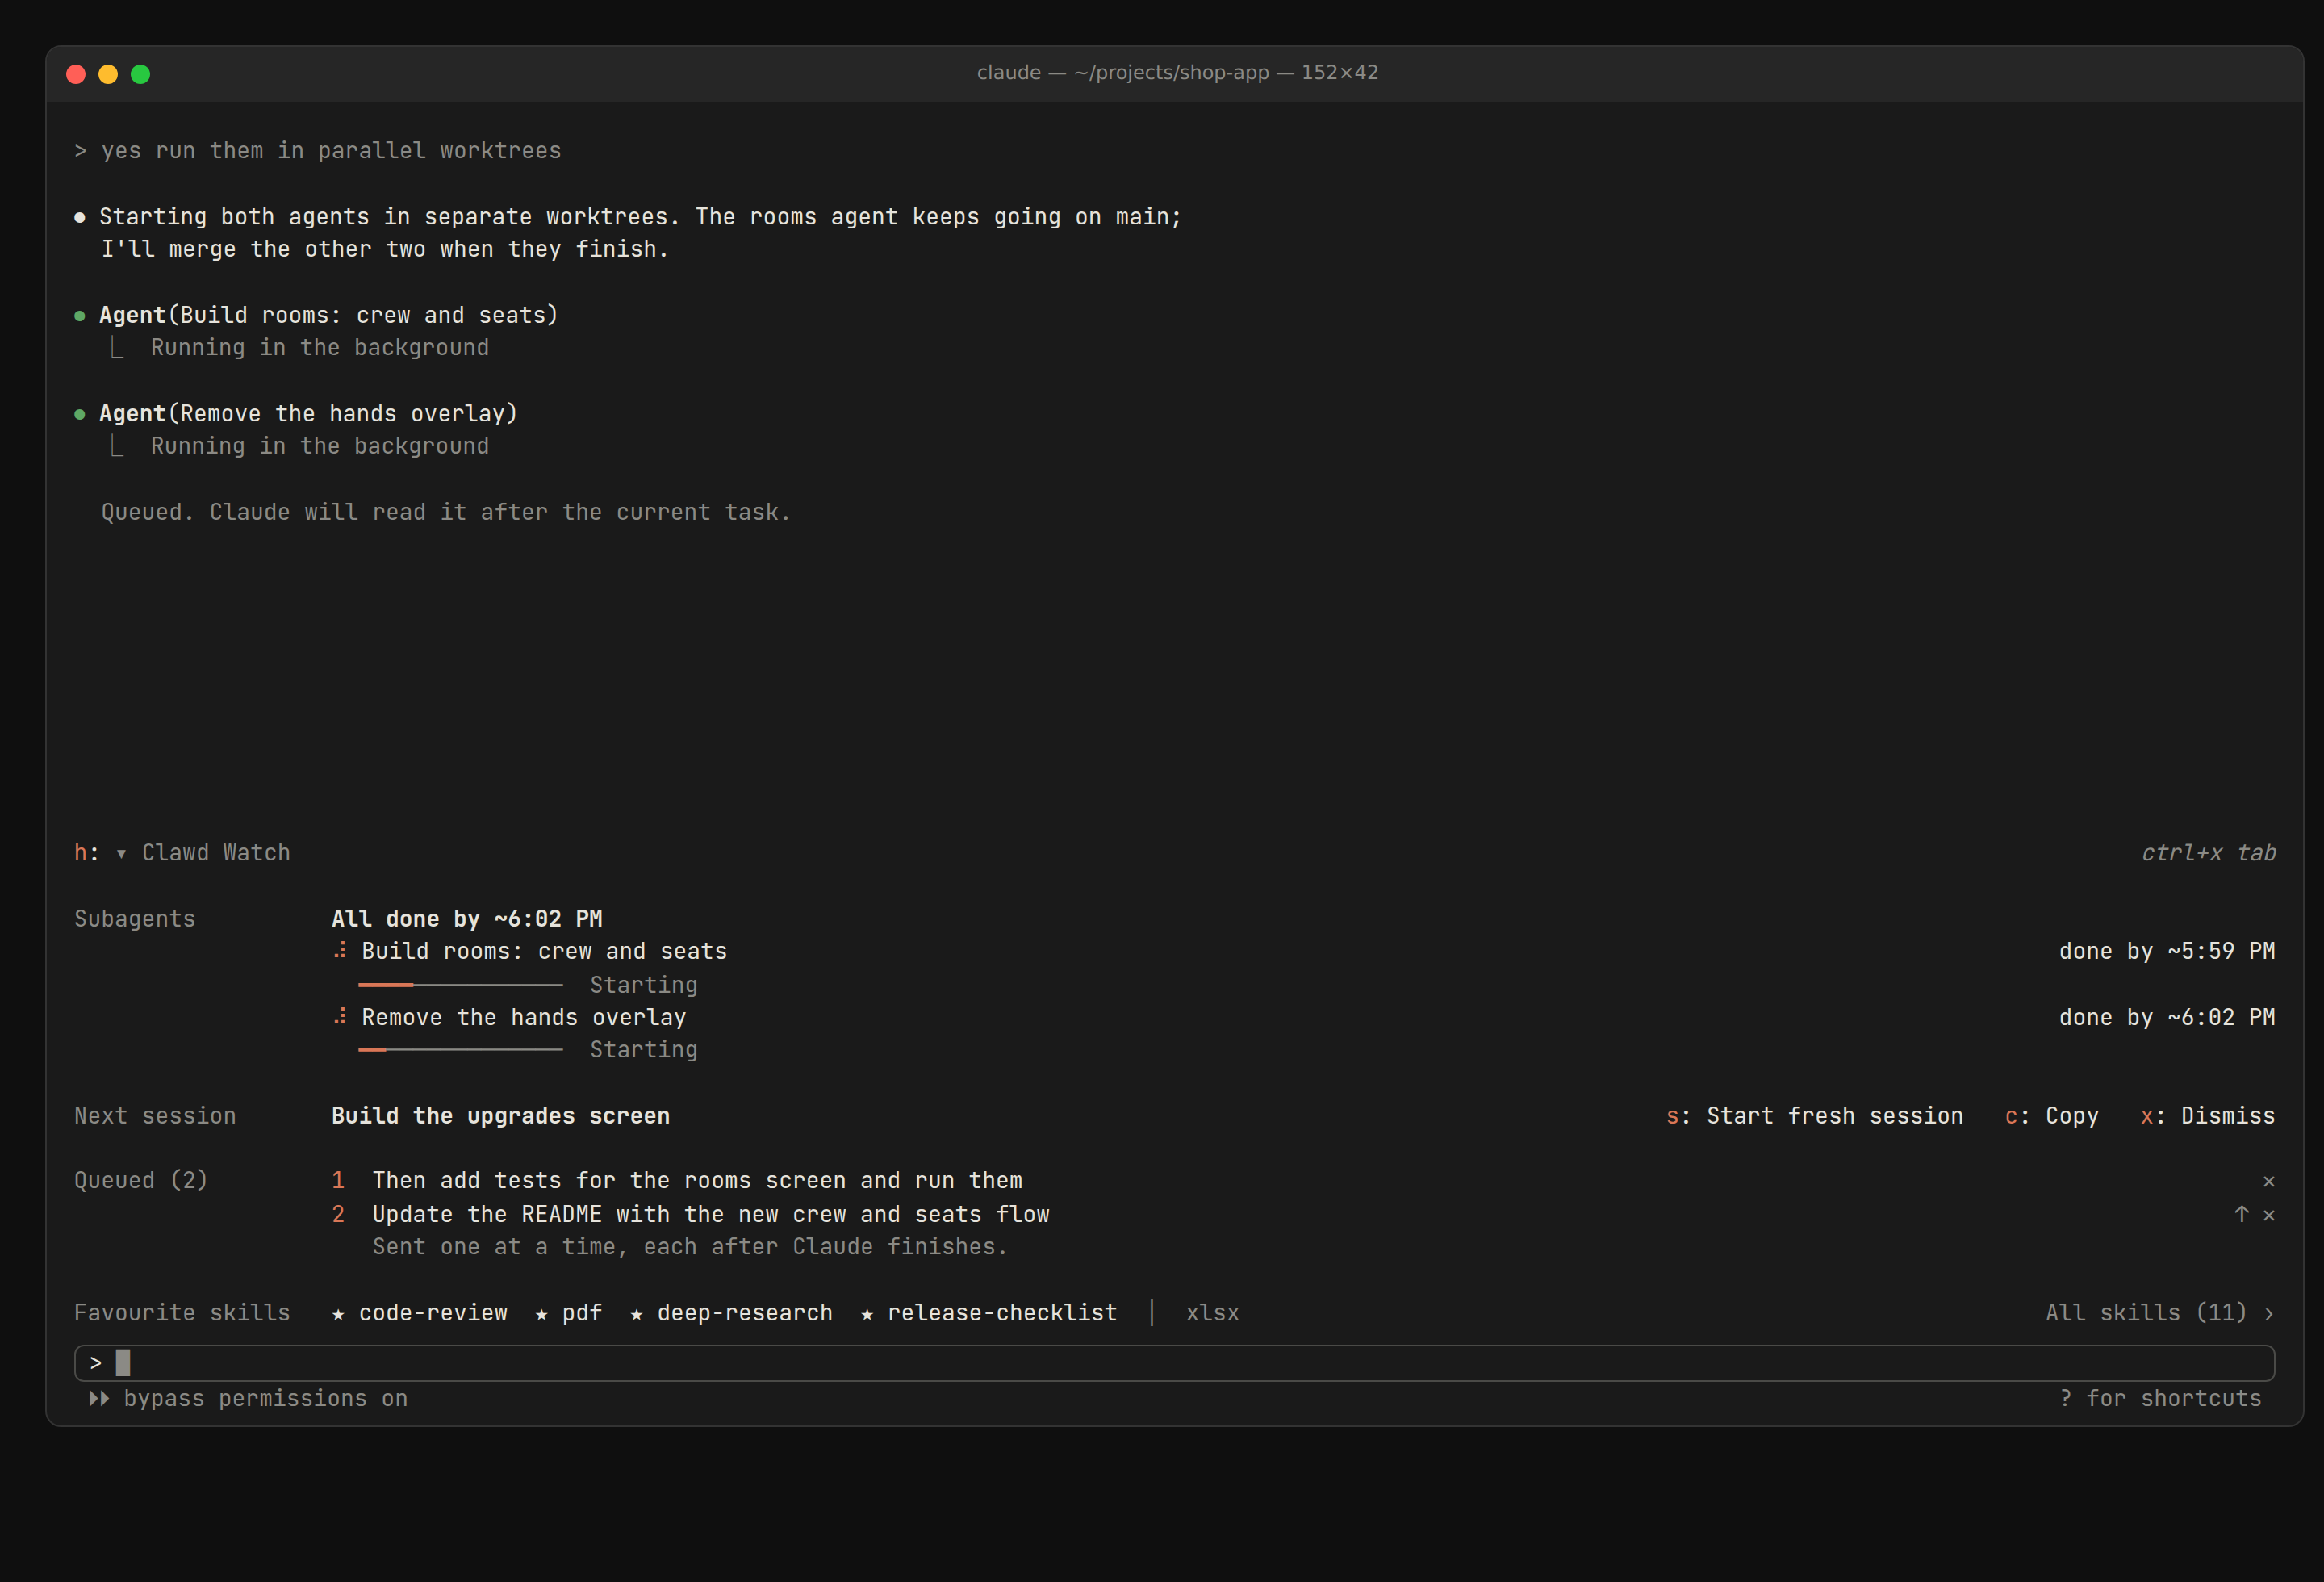2324x1582 pixels.
Task: Click the done by ~5:59 PM estimate
Action: tap(2167, 952)
